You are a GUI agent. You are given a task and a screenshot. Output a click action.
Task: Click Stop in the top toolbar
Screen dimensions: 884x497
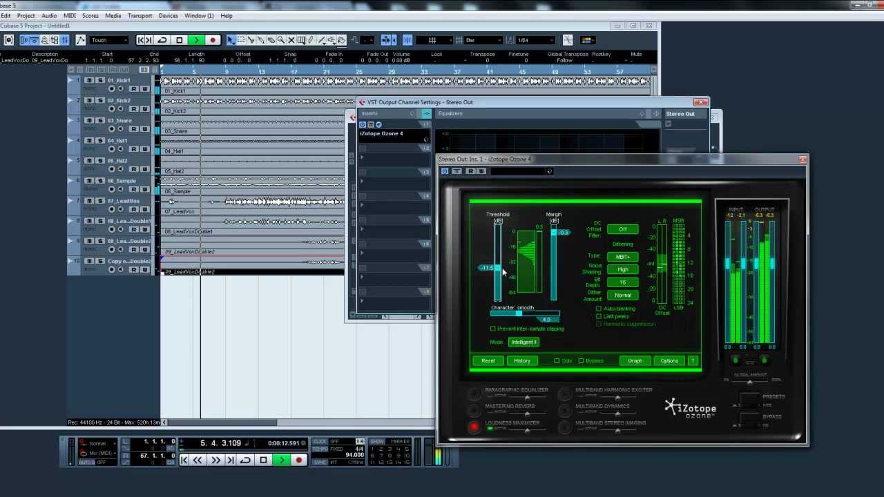coord(180,40)
